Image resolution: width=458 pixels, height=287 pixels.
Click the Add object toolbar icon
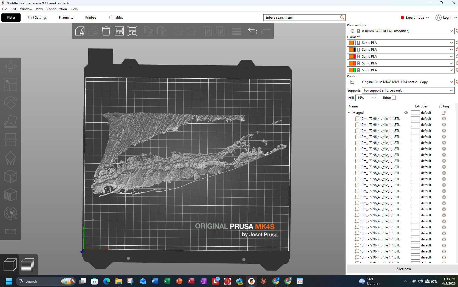coord(80,31)
